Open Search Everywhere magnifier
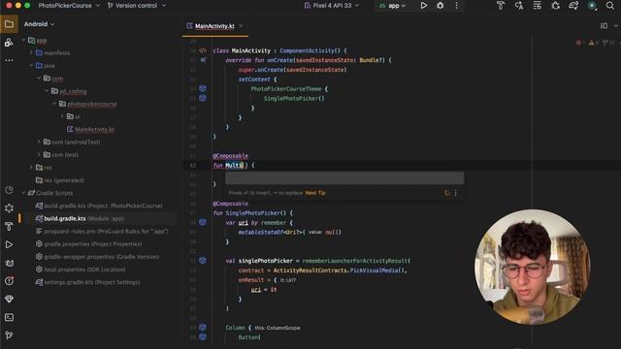 coord(610,6)
